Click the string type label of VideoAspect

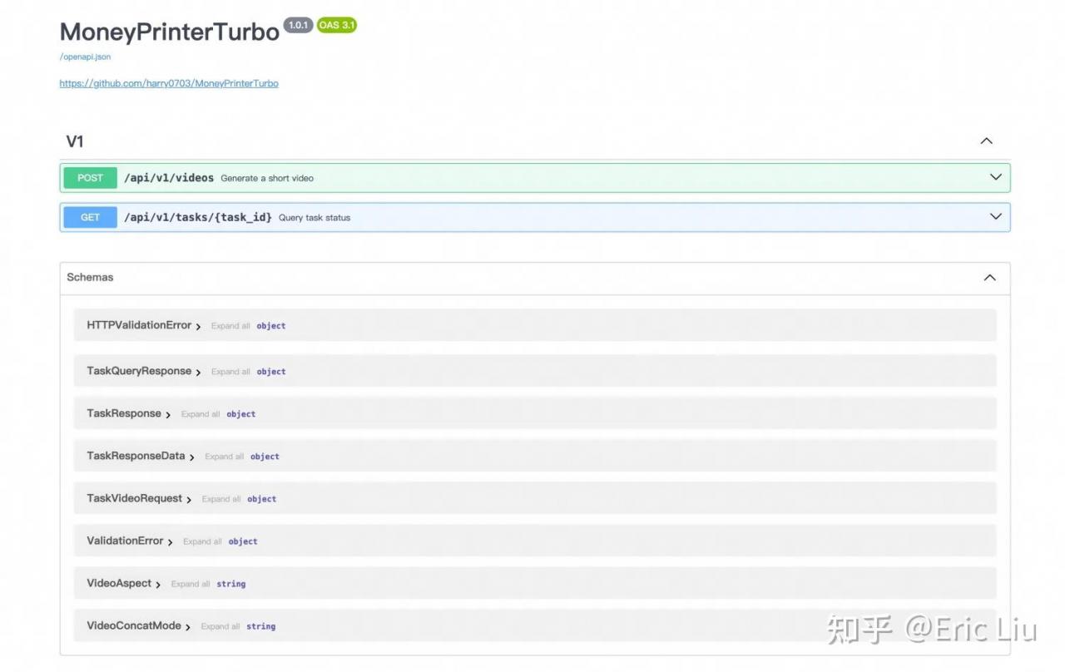coord(231,584)
